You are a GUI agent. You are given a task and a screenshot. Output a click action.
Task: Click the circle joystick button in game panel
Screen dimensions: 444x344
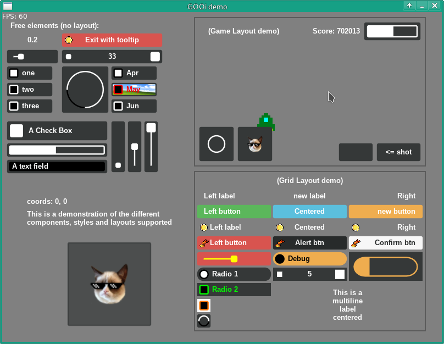(217, 144)
